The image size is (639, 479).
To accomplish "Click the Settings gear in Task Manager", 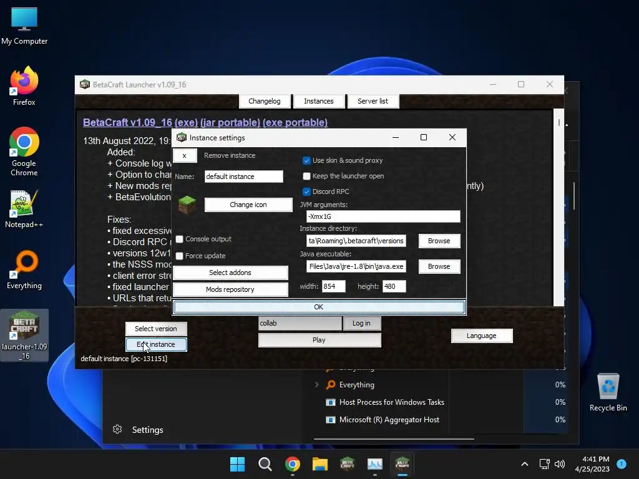I will (117, 429).
